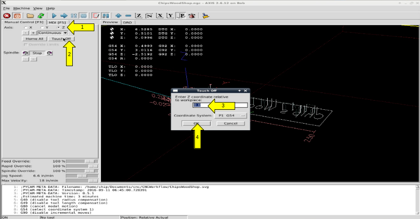Adjust the Jog Speed slider
The image size is (420, 219).
click(82, 176)
